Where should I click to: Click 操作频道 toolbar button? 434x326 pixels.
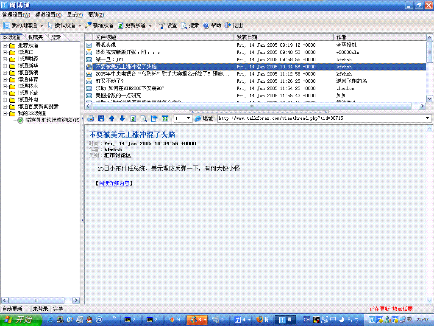point(61,25)
